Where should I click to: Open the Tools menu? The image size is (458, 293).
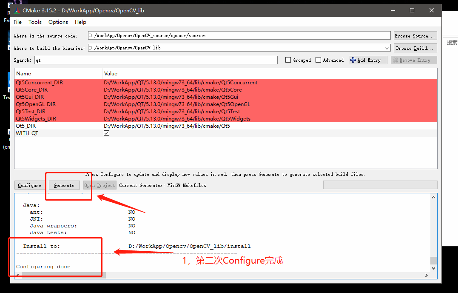(35, 22)
